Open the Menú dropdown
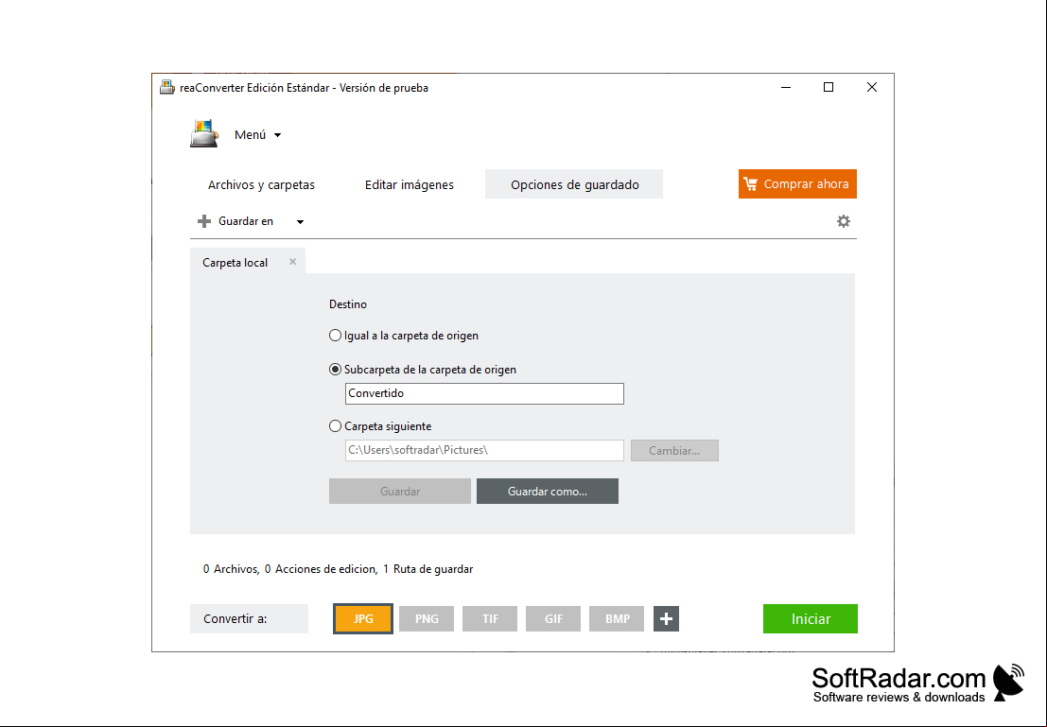The width and height of the screenshot is (1047, 727). (258, 135)
